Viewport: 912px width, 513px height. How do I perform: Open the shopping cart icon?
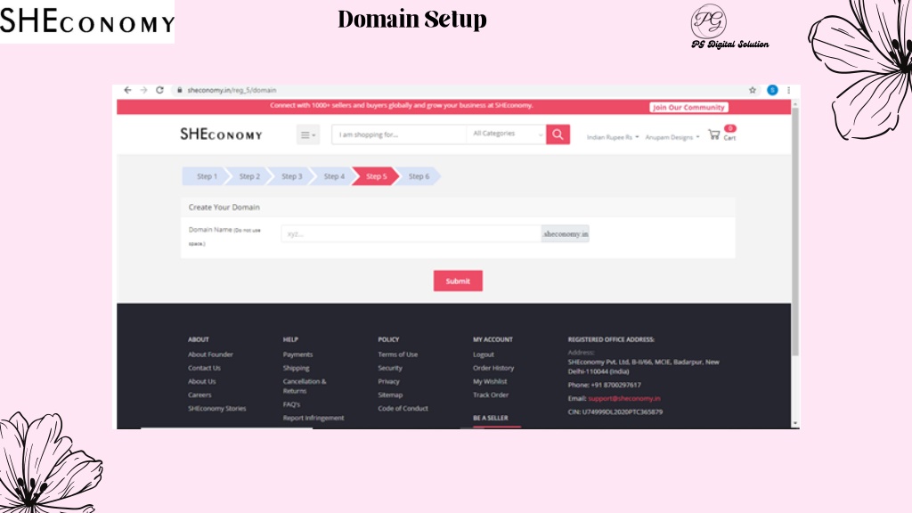click(x=713, y=135)
